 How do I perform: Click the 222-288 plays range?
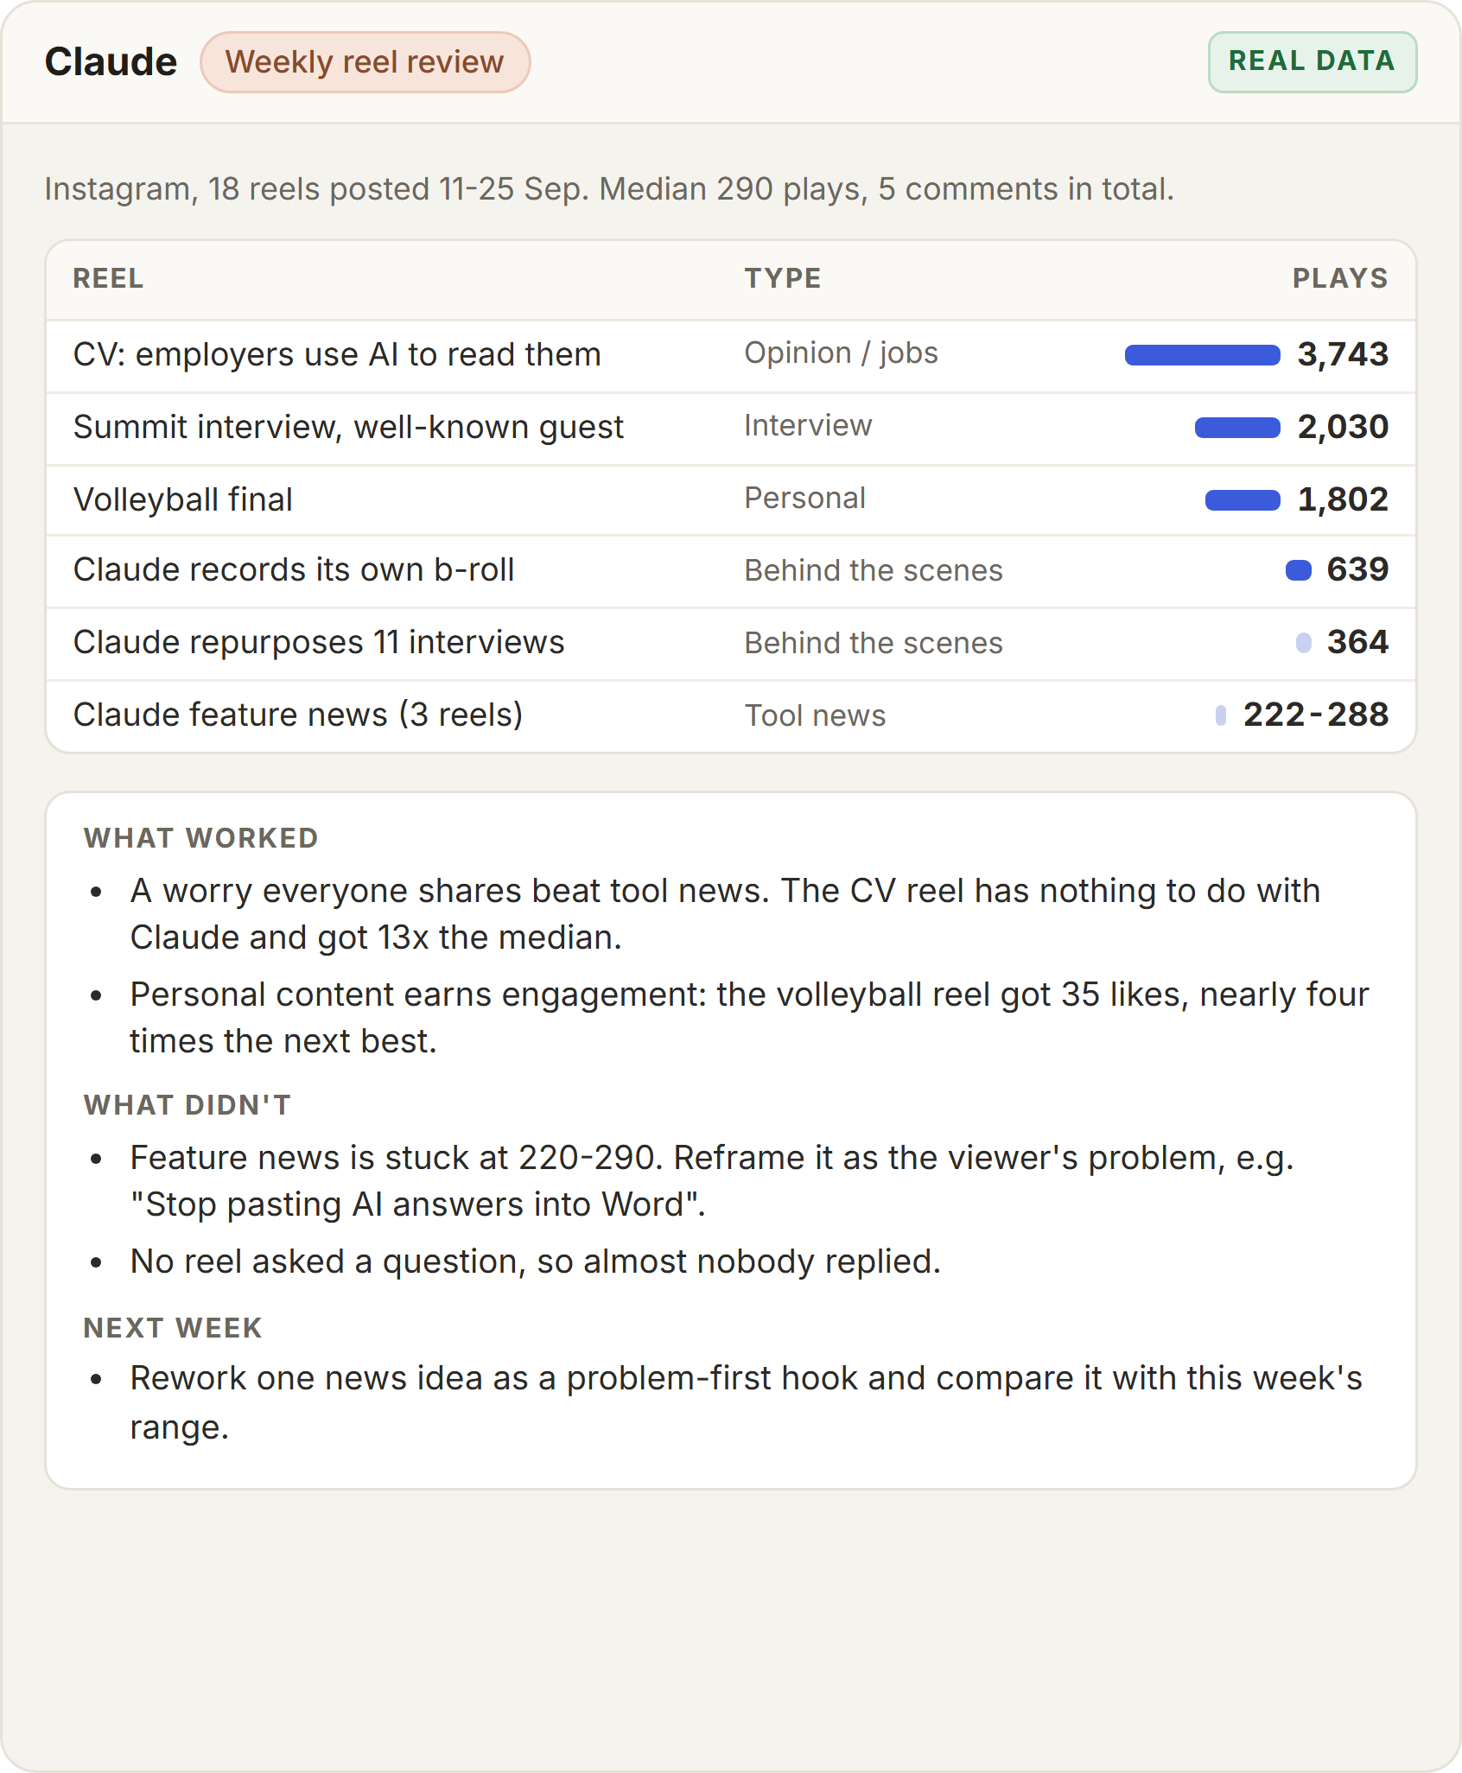tap(1316, 715)
